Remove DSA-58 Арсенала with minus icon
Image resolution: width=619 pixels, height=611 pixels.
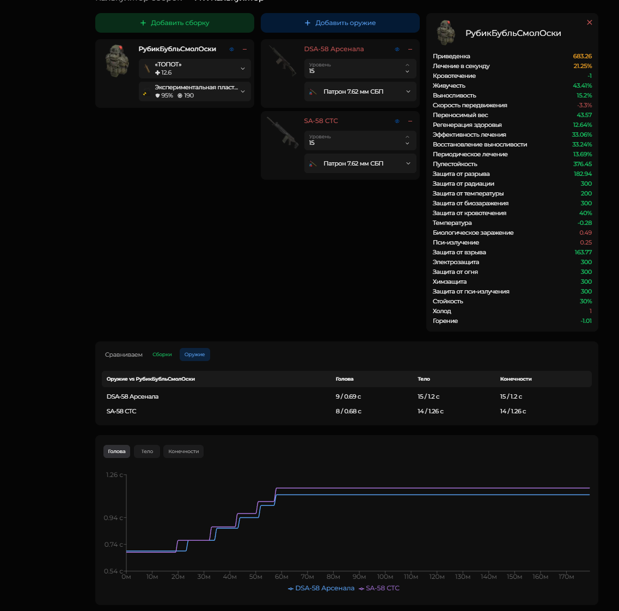[x=410, y=50]
